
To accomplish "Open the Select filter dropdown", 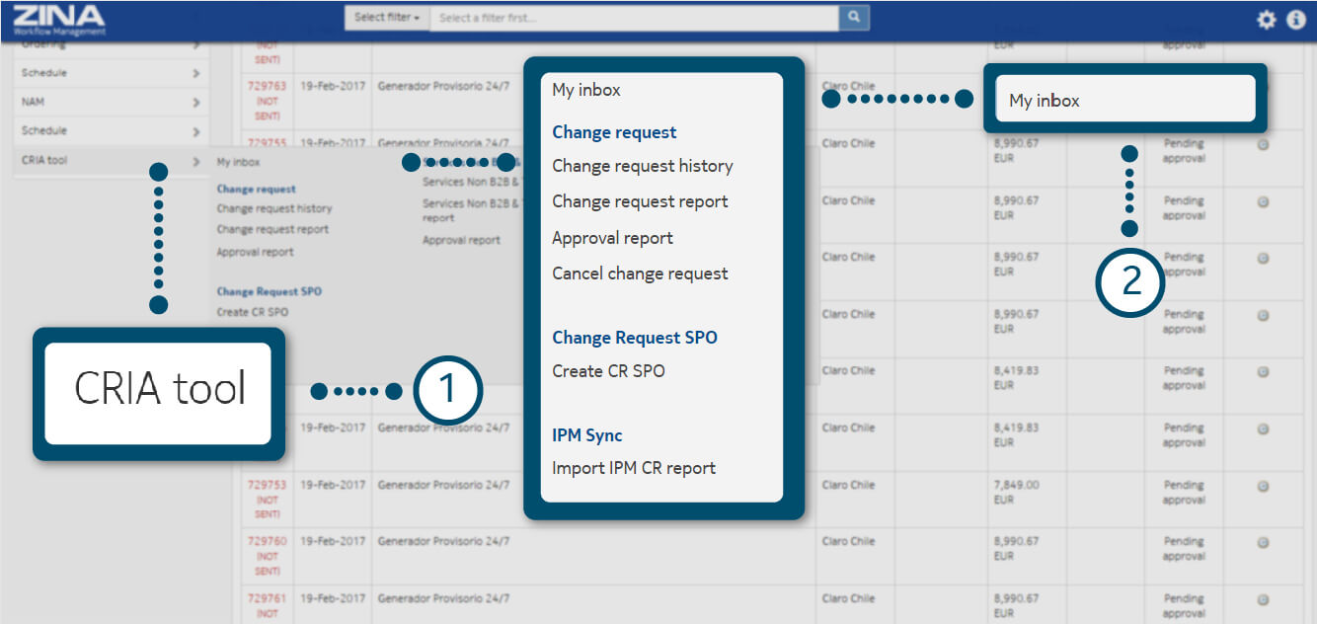I will [x=386, y=18].
